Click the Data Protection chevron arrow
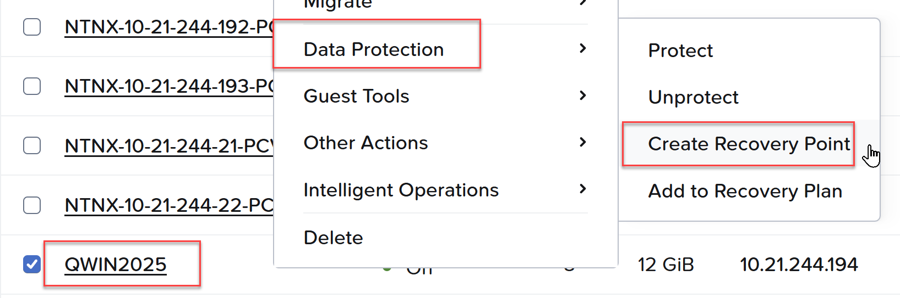The image size is (900, 298). click(x=583, y=48)
